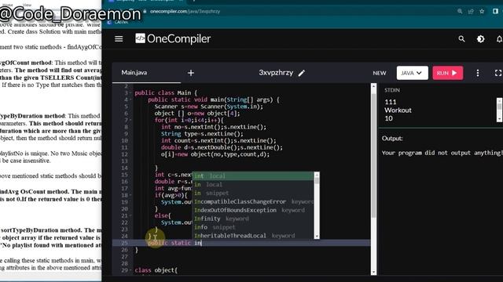The height and width of the screenshot is (282, 503).
Task: Choose IncompatibleClassChangeError suggestion
Action: [x=253, y=201]
